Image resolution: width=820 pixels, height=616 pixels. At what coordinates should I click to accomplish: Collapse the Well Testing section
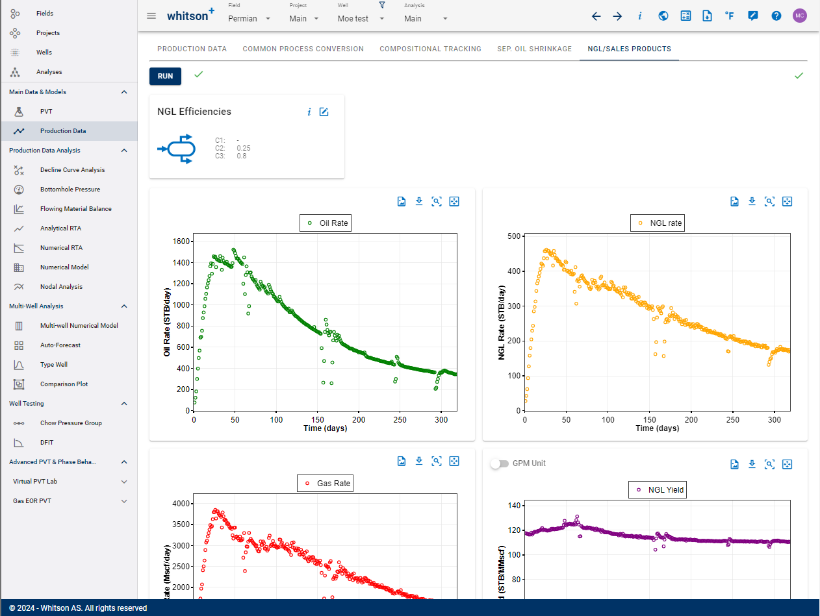pos(124,404)
